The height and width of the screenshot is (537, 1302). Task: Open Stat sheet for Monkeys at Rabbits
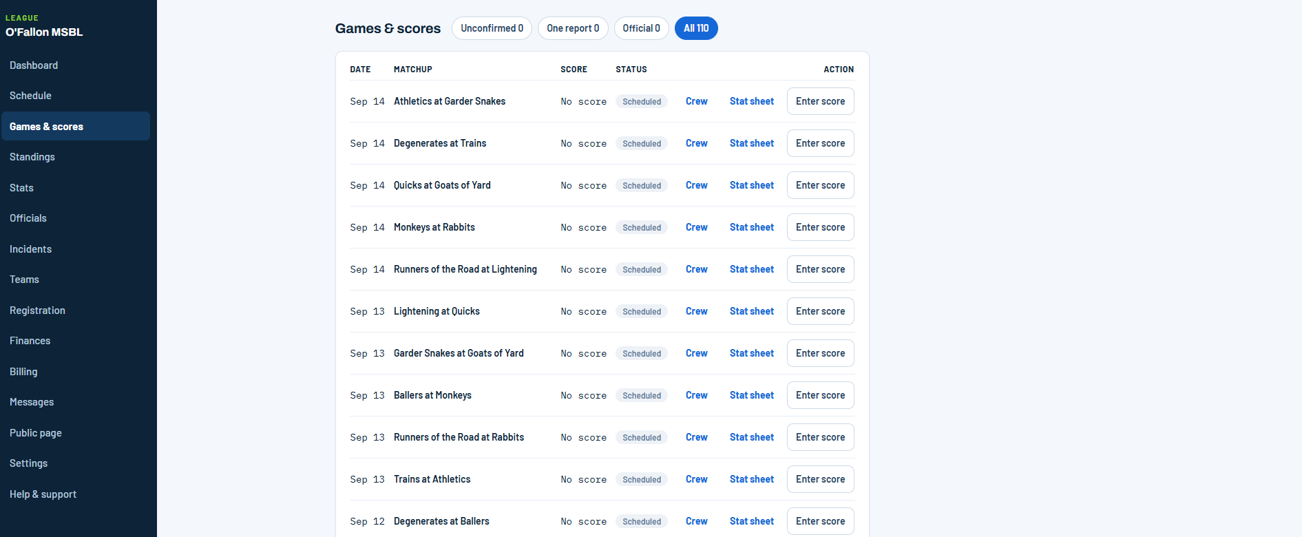[x=752, y=227]
